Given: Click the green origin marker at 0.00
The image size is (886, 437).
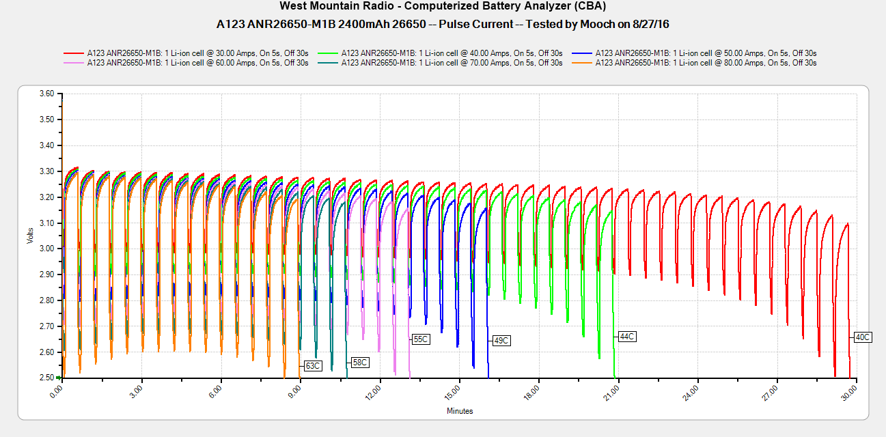Looking at the screenshot, I should (x=59, y=377).
